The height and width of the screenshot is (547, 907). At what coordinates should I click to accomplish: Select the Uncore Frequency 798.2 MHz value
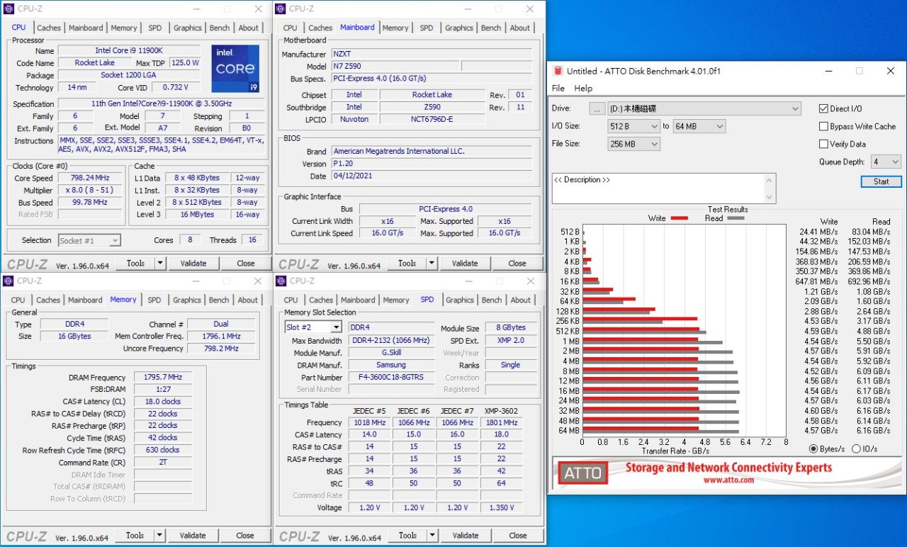[x=221, y=348]
